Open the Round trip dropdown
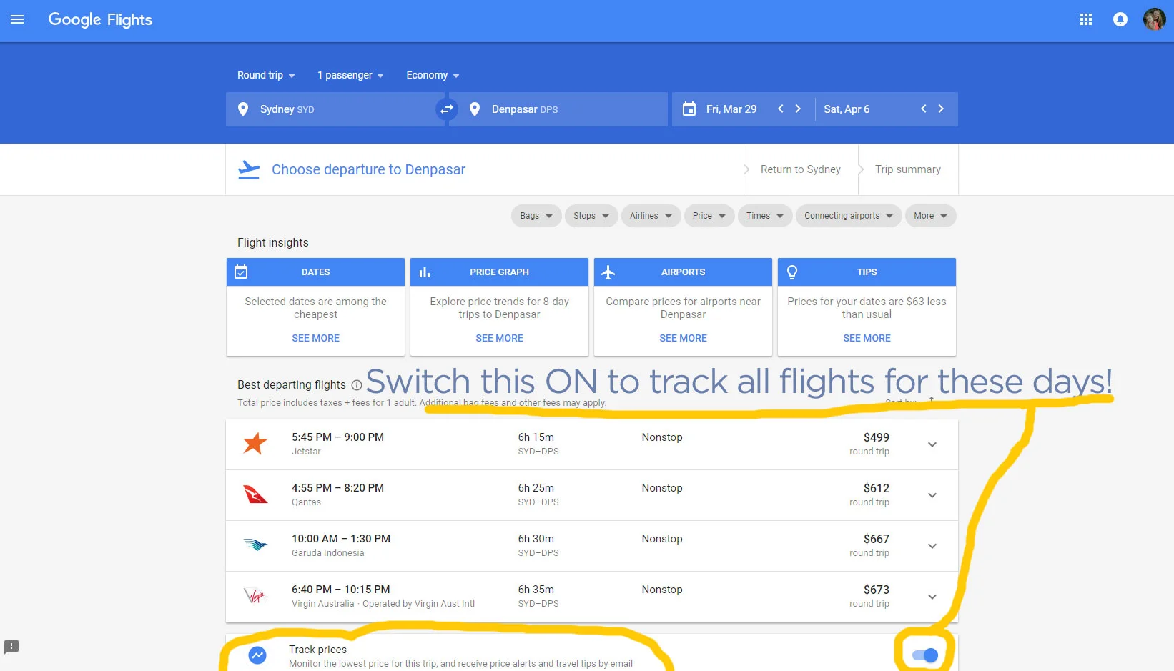1174x671 pixels. pos(266,75)
